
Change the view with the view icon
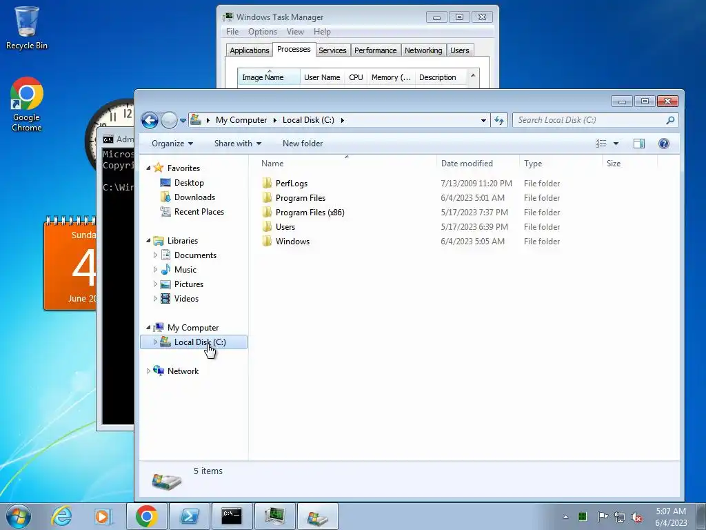[601, 144]
